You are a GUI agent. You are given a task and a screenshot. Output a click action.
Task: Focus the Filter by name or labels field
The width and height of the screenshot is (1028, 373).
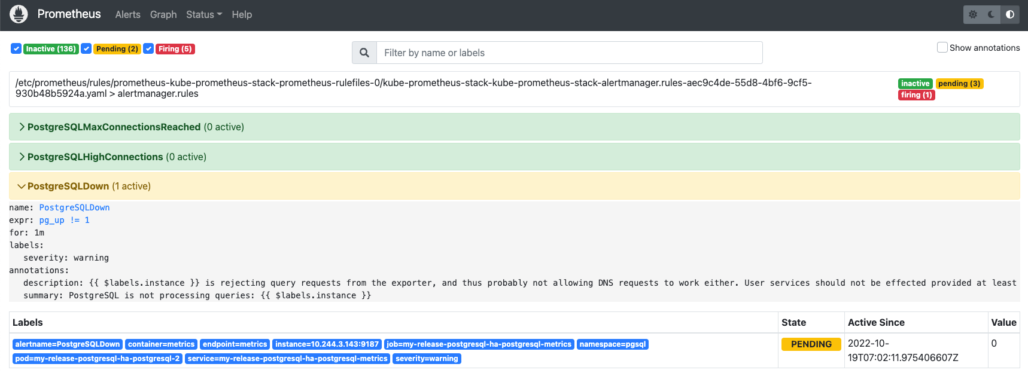569,53
